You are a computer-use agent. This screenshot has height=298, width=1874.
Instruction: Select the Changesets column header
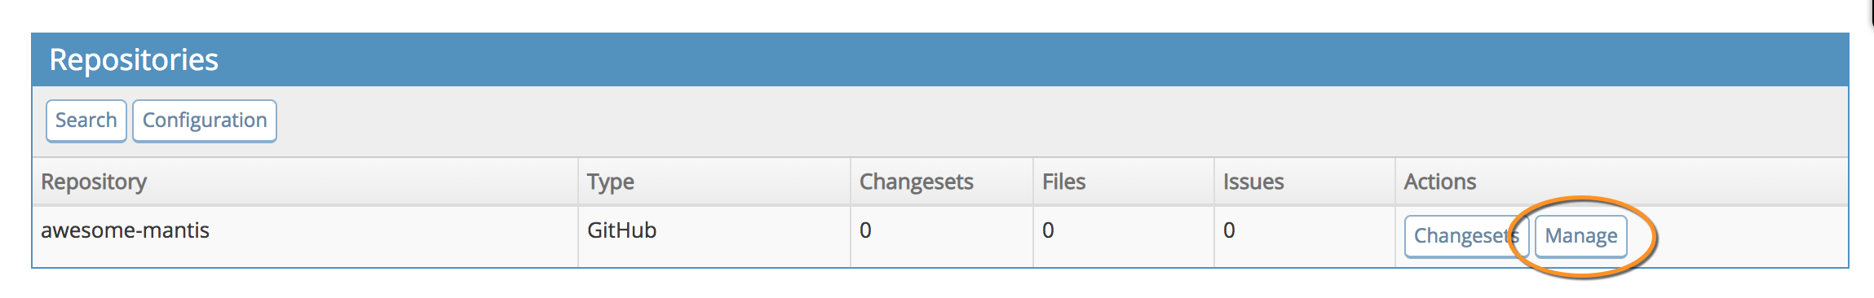(916, 182)
